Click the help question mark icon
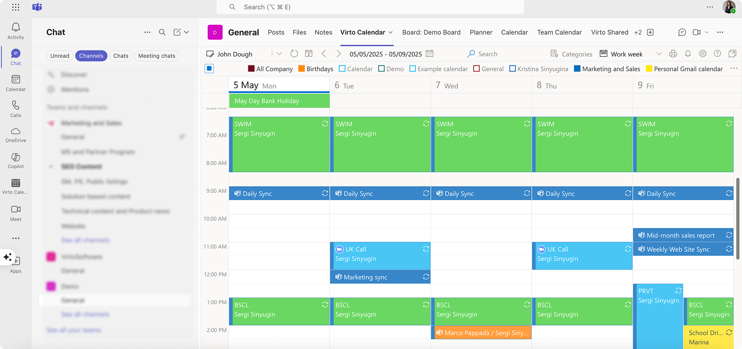Screen dimensions: 742x349 717,54
